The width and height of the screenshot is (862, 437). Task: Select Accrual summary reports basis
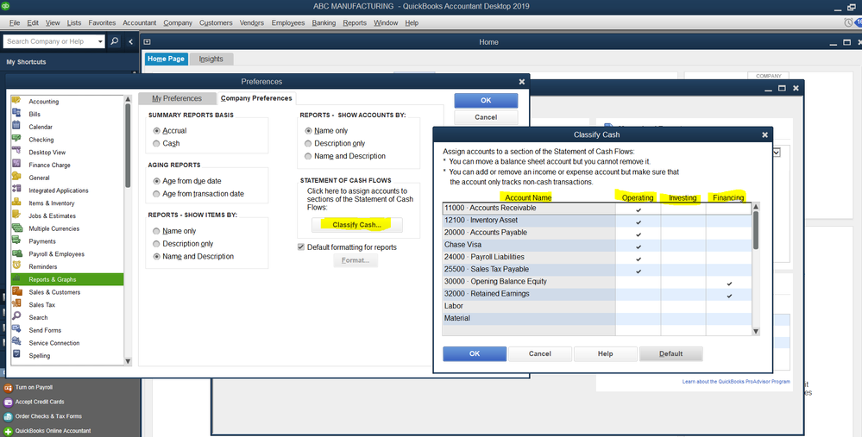pyautogui.click(x=157, y=131)
